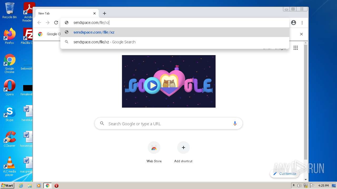Close the New Tab tab

coord(95,13)
